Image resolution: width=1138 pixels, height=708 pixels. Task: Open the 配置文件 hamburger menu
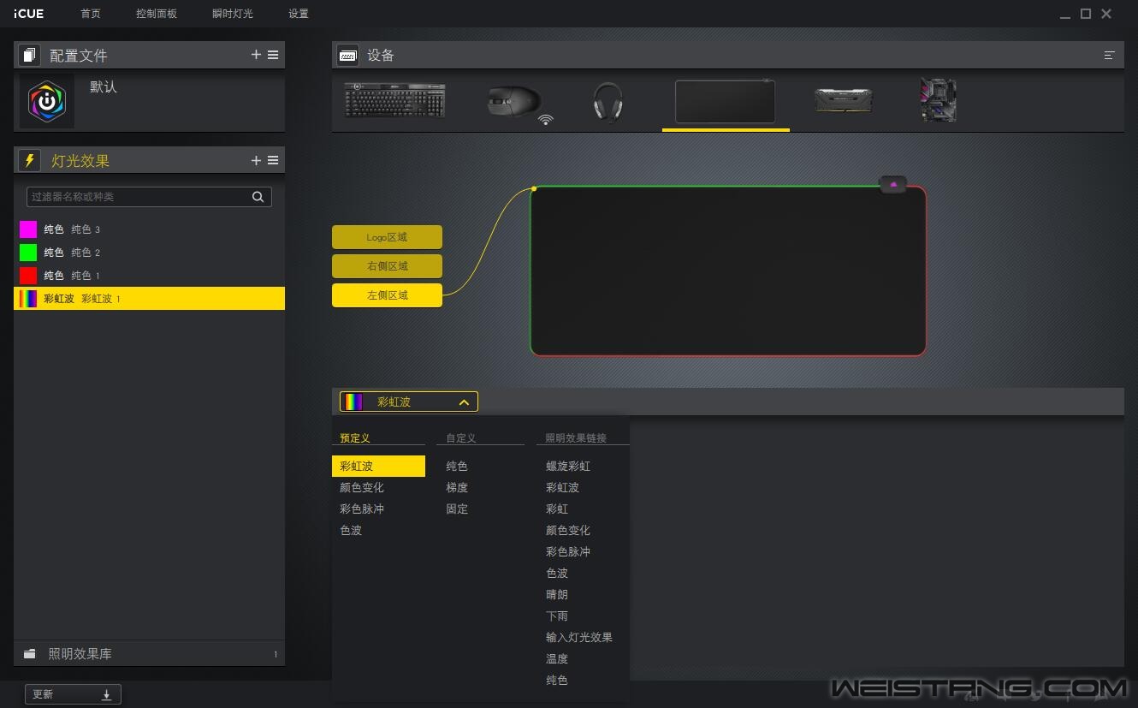[x=273, y=55]
